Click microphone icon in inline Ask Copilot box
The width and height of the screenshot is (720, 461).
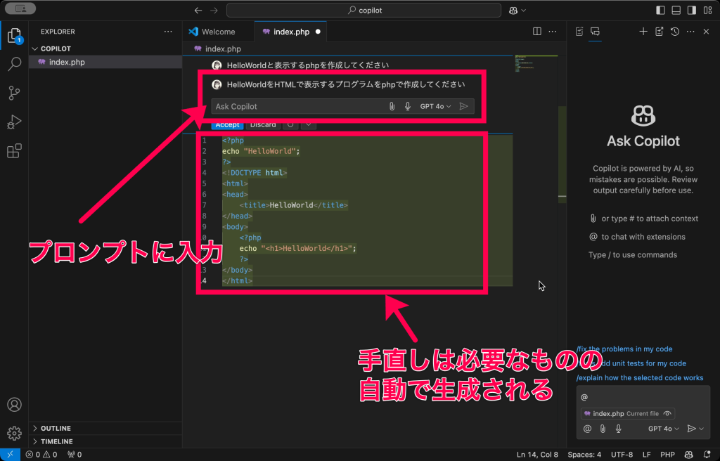[407, 107]
